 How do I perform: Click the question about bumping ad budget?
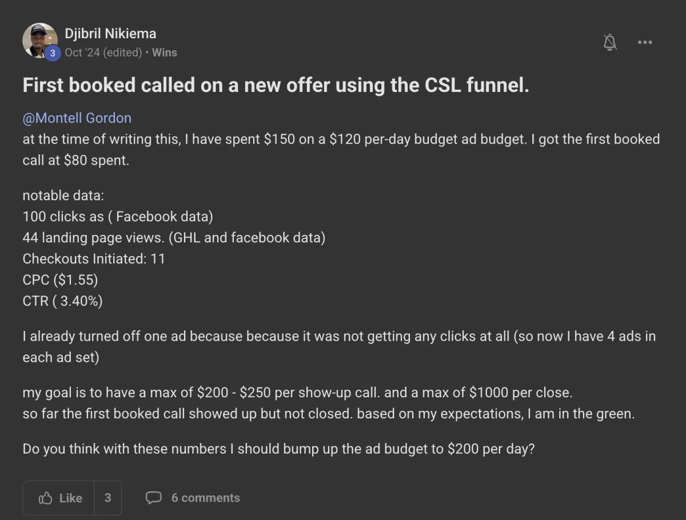[x=278, y=449]
